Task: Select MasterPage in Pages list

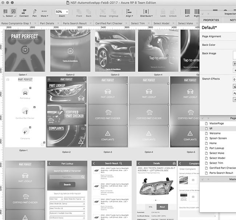Action: pos(216,123)
